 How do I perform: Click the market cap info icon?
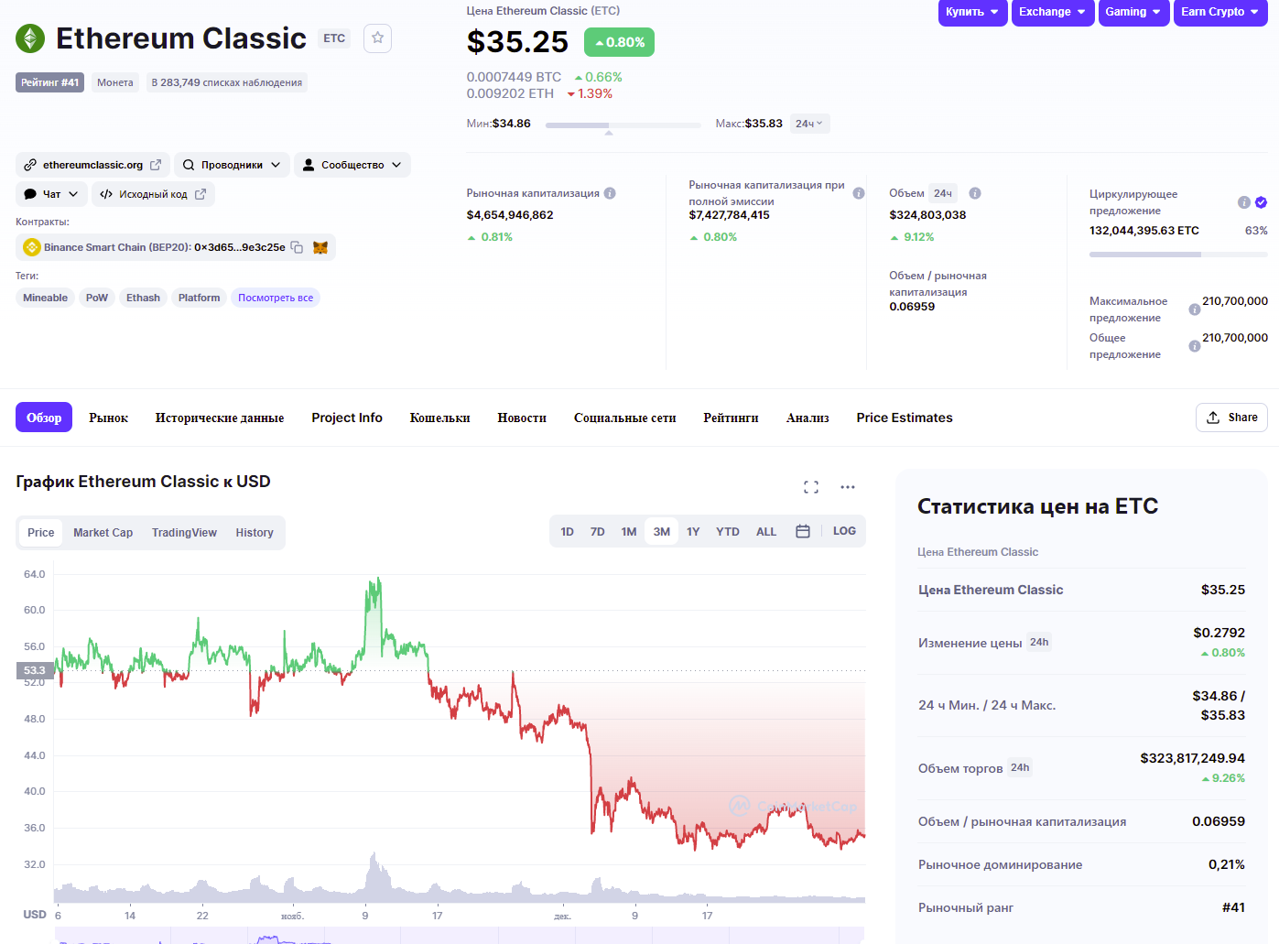tap(610, 193)
